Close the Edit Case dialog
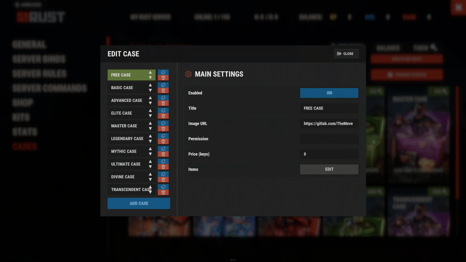Viewport: 466px width, 262px height. (x=346, y=54)
